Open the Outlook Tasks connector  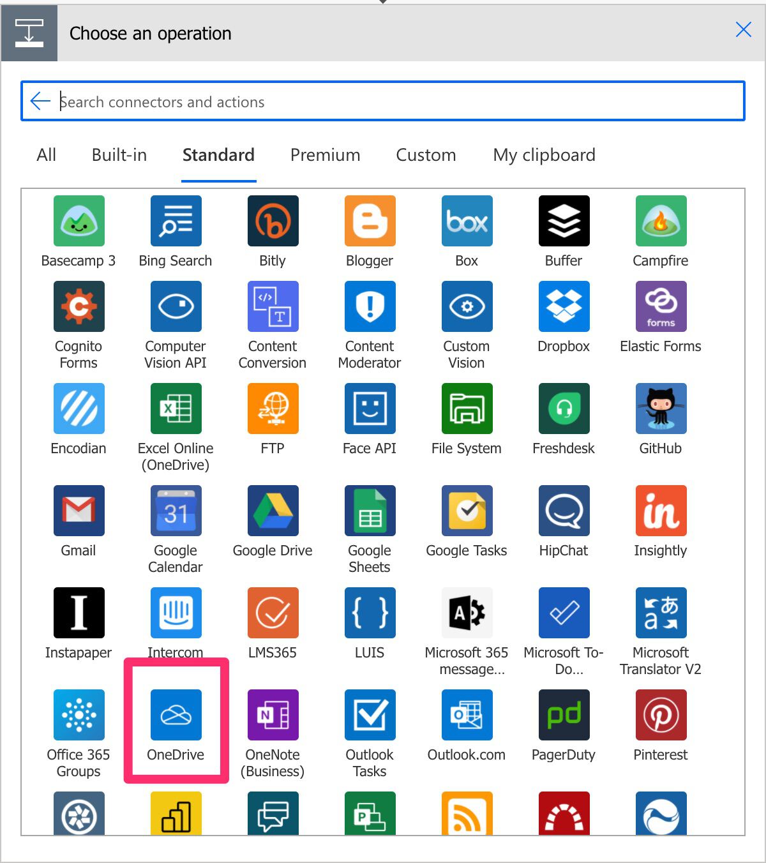pyautogui.click(x=370, y=714)
